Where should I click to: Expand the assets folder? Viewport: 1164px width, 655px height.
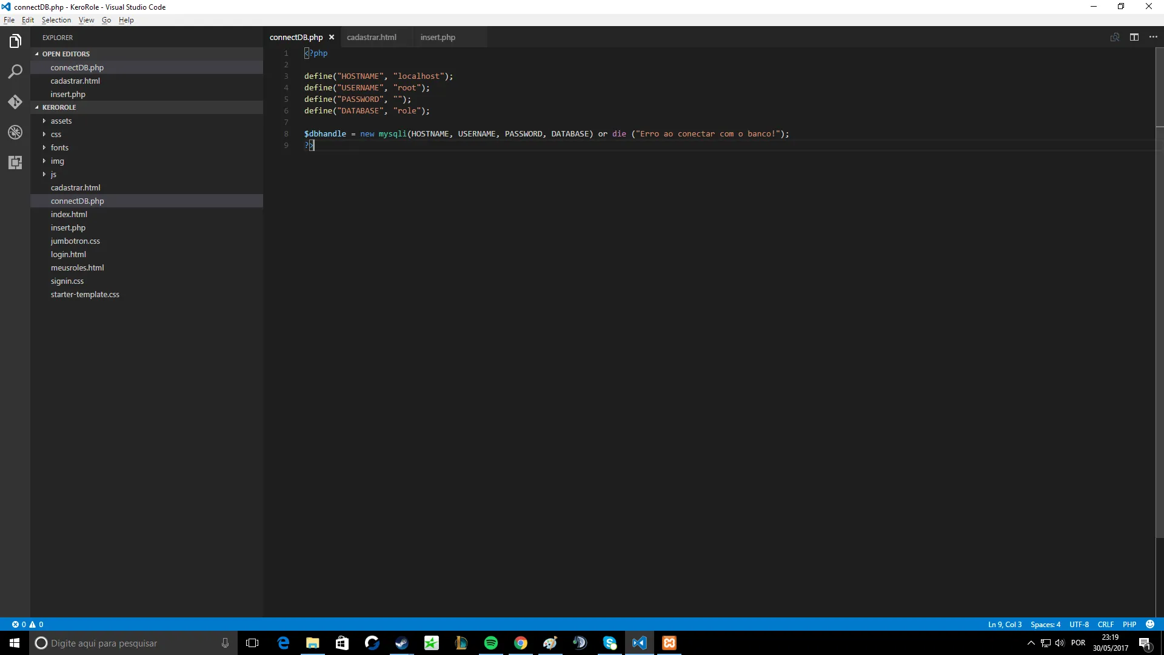pos(61,121)
